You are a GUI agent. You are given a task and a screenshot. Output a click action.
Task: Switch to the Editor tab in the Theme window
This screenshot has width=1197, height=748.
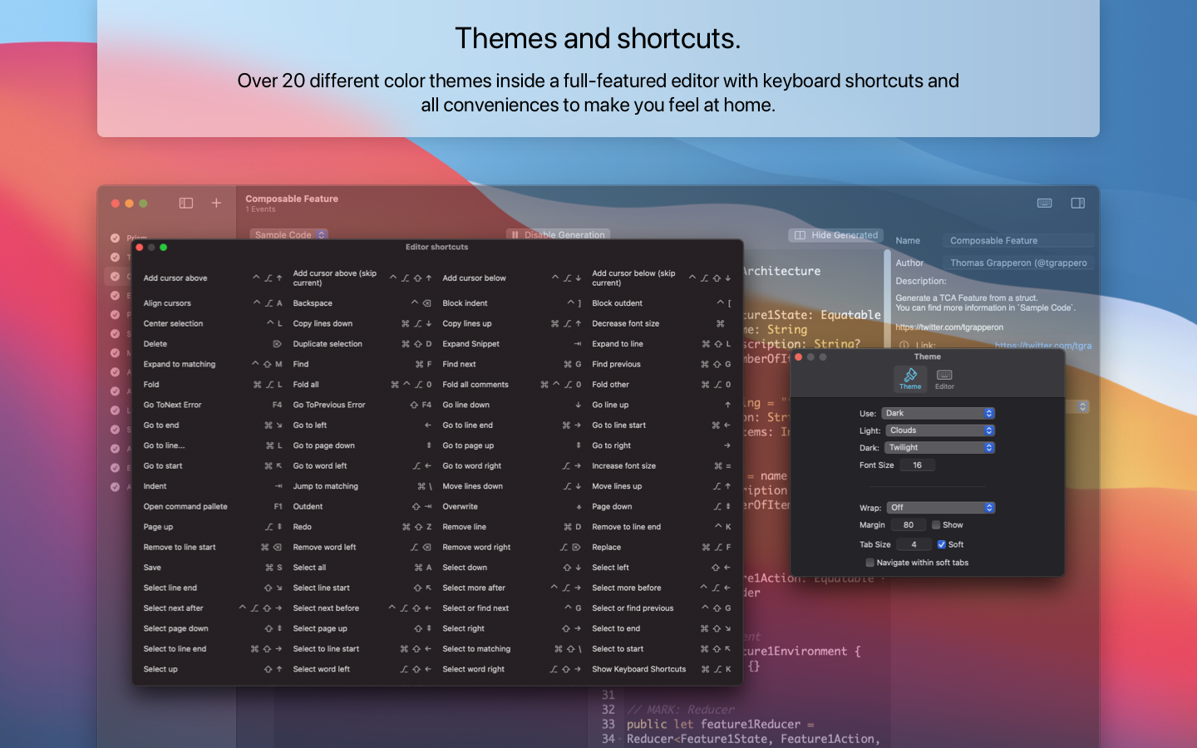click(x=944, y=380)
